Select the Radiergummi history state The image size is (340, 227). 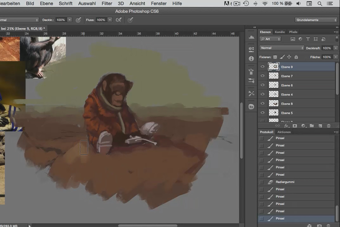pyautogui.click(x=296, y=182)
